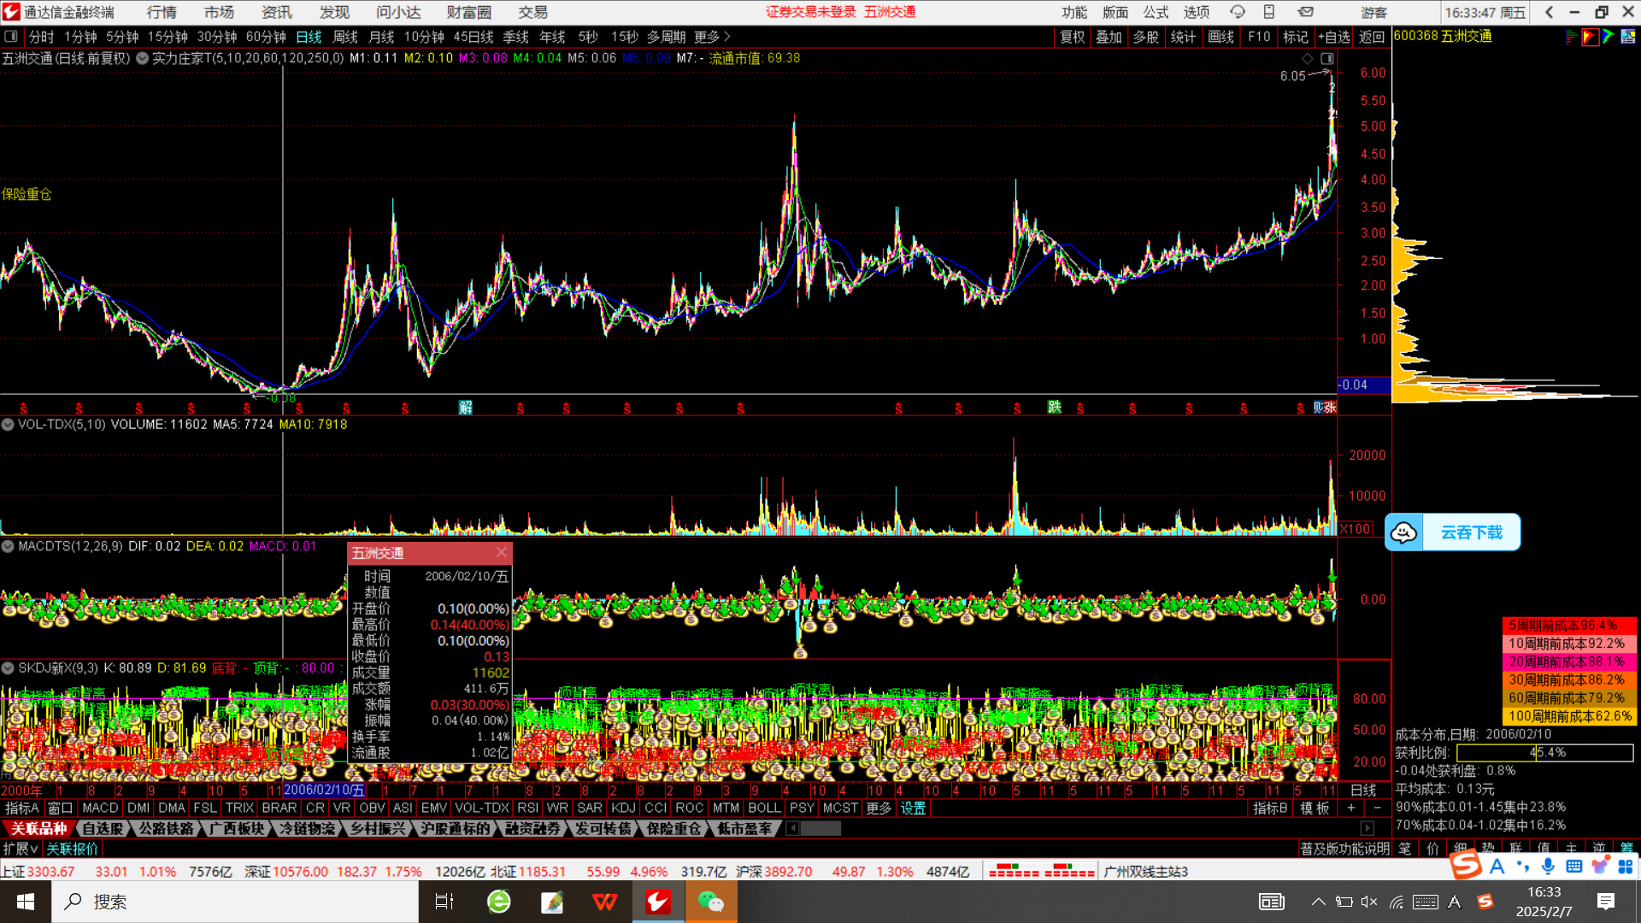The image size is (1641, 923).
Task: Close the 五洲交通 data popup
Action: [502, 552]
